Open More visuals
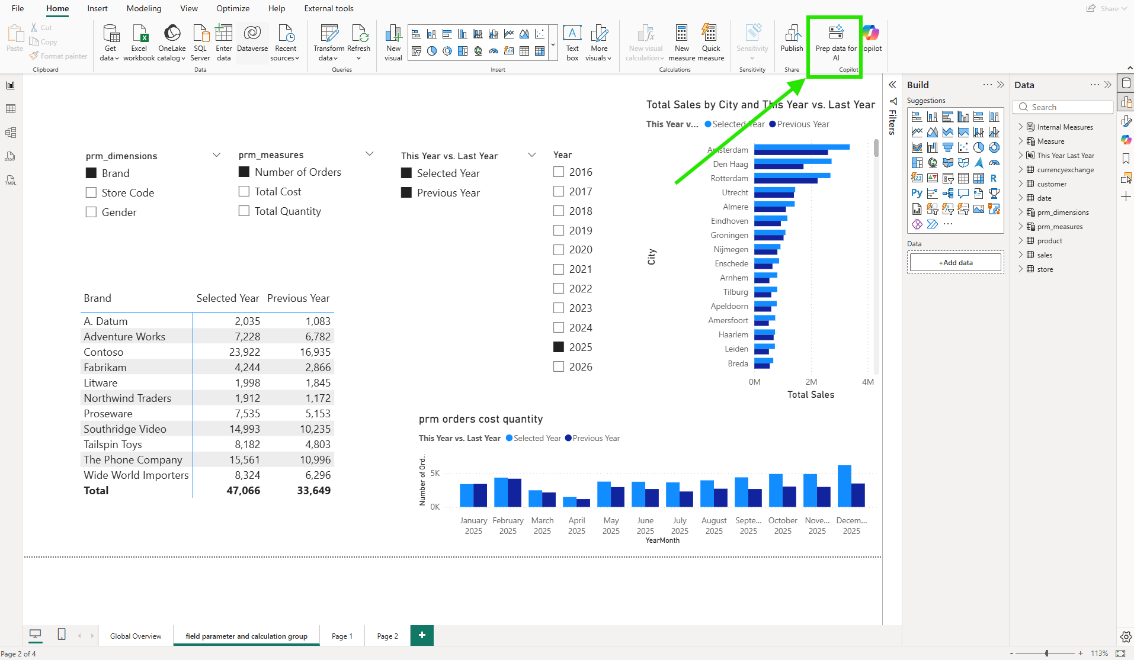Image resolution: width=1134 pixels, height=660 pixels. point(599,43)
